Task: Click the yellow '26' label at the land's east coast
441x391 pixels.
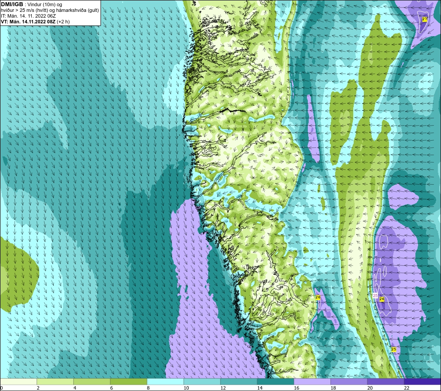Action: coord(318,297)
